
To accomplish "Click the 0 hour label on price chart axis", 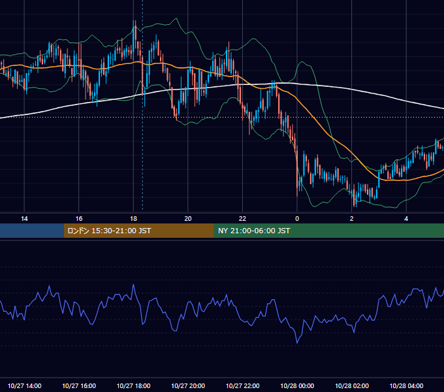I will [297, 219].
